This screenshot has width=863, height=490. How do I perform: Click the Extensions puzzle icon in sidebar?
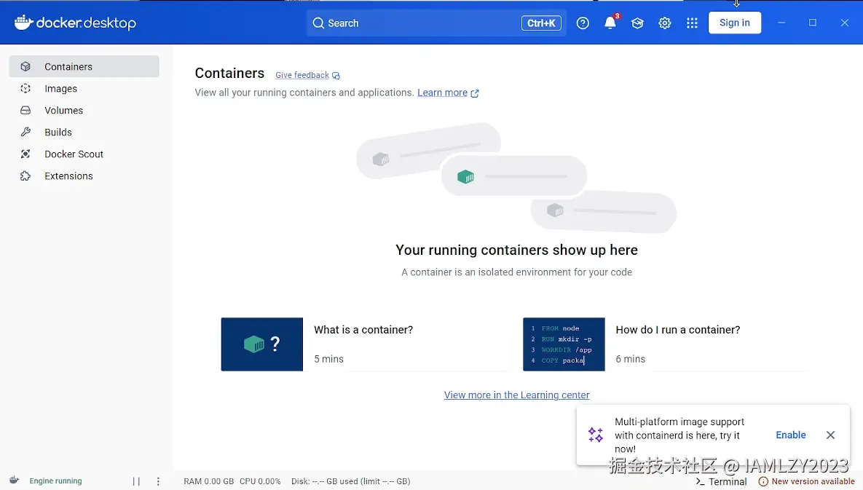[x=25, y=176]
